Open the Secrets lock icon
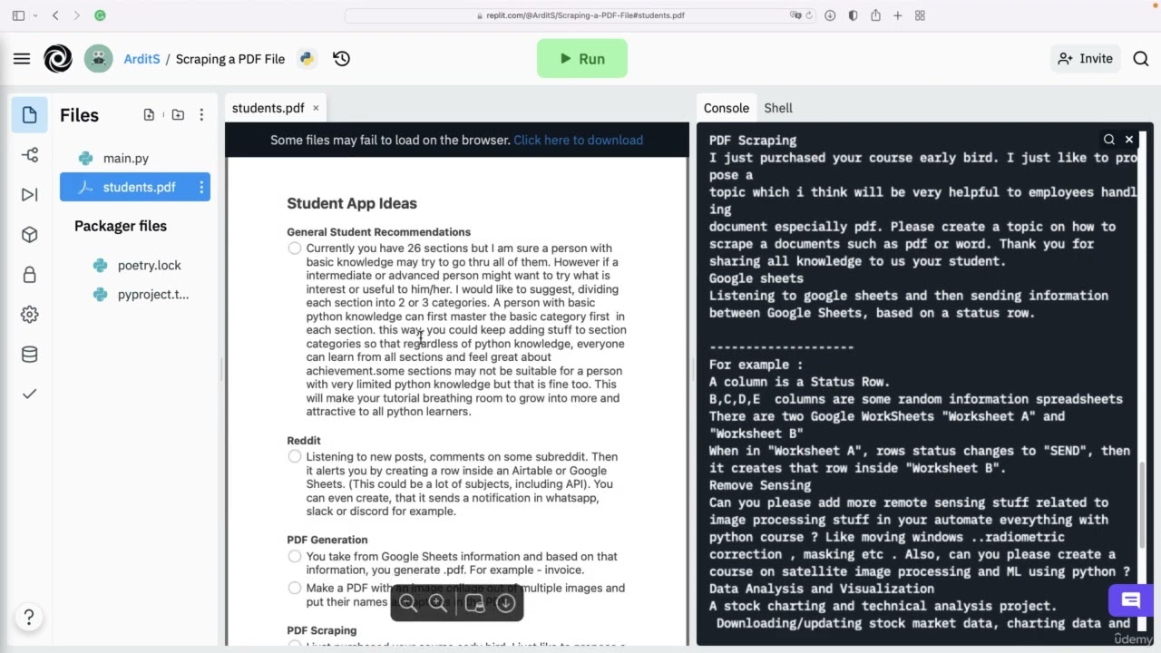Viewport: 1161px width, 653px height. coord(29,275)
